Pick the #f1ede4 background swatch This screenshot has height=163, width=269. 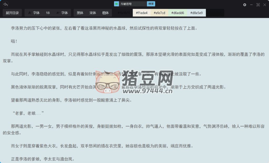142,13
